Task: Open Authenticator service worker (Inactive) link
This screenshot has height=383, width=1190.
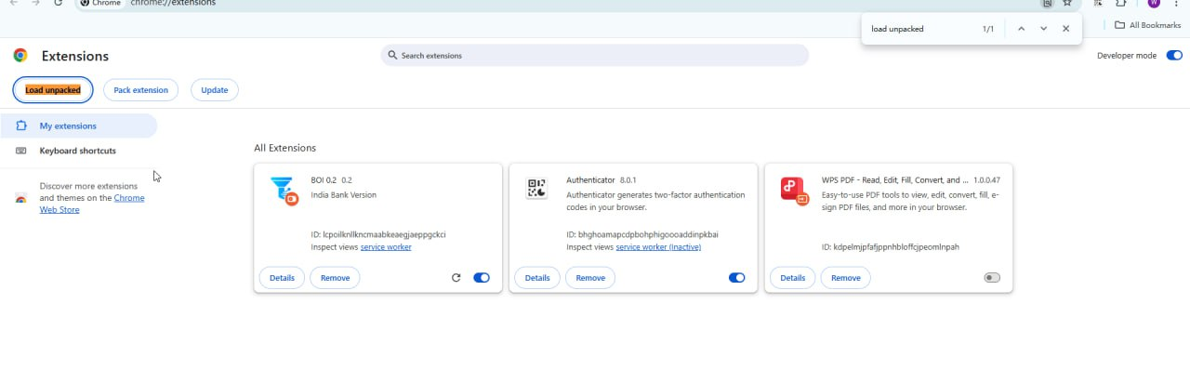Action: pyautogui.click(x=658, y=247)
